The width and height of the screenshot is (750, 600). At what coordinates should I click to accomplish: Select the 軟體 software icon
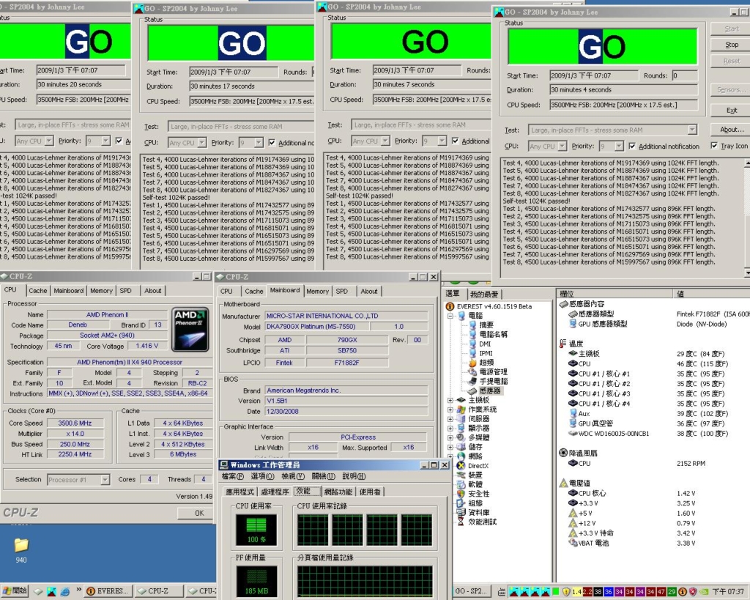pos(461,484)
